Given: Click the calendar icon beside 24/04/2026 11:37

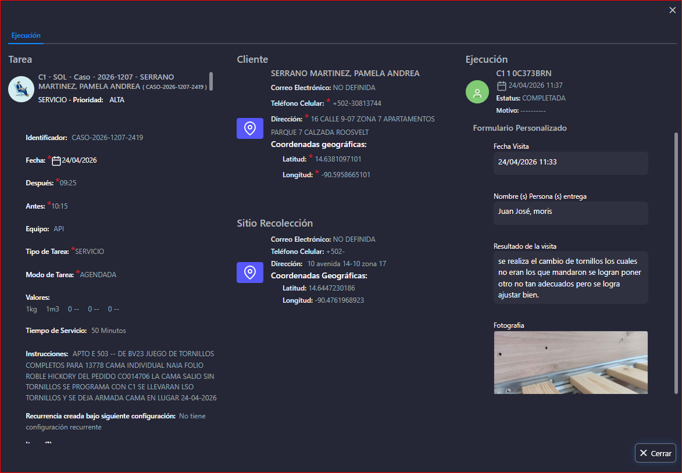Looking at the screenshot, I should 502,85.
